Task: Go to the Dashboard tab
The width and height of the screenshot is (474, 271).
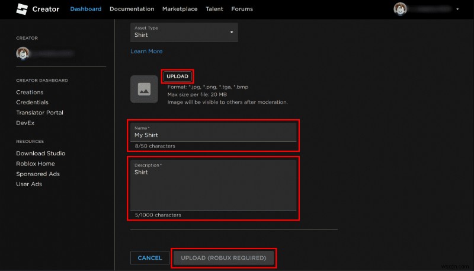Action: coord(86,9)
